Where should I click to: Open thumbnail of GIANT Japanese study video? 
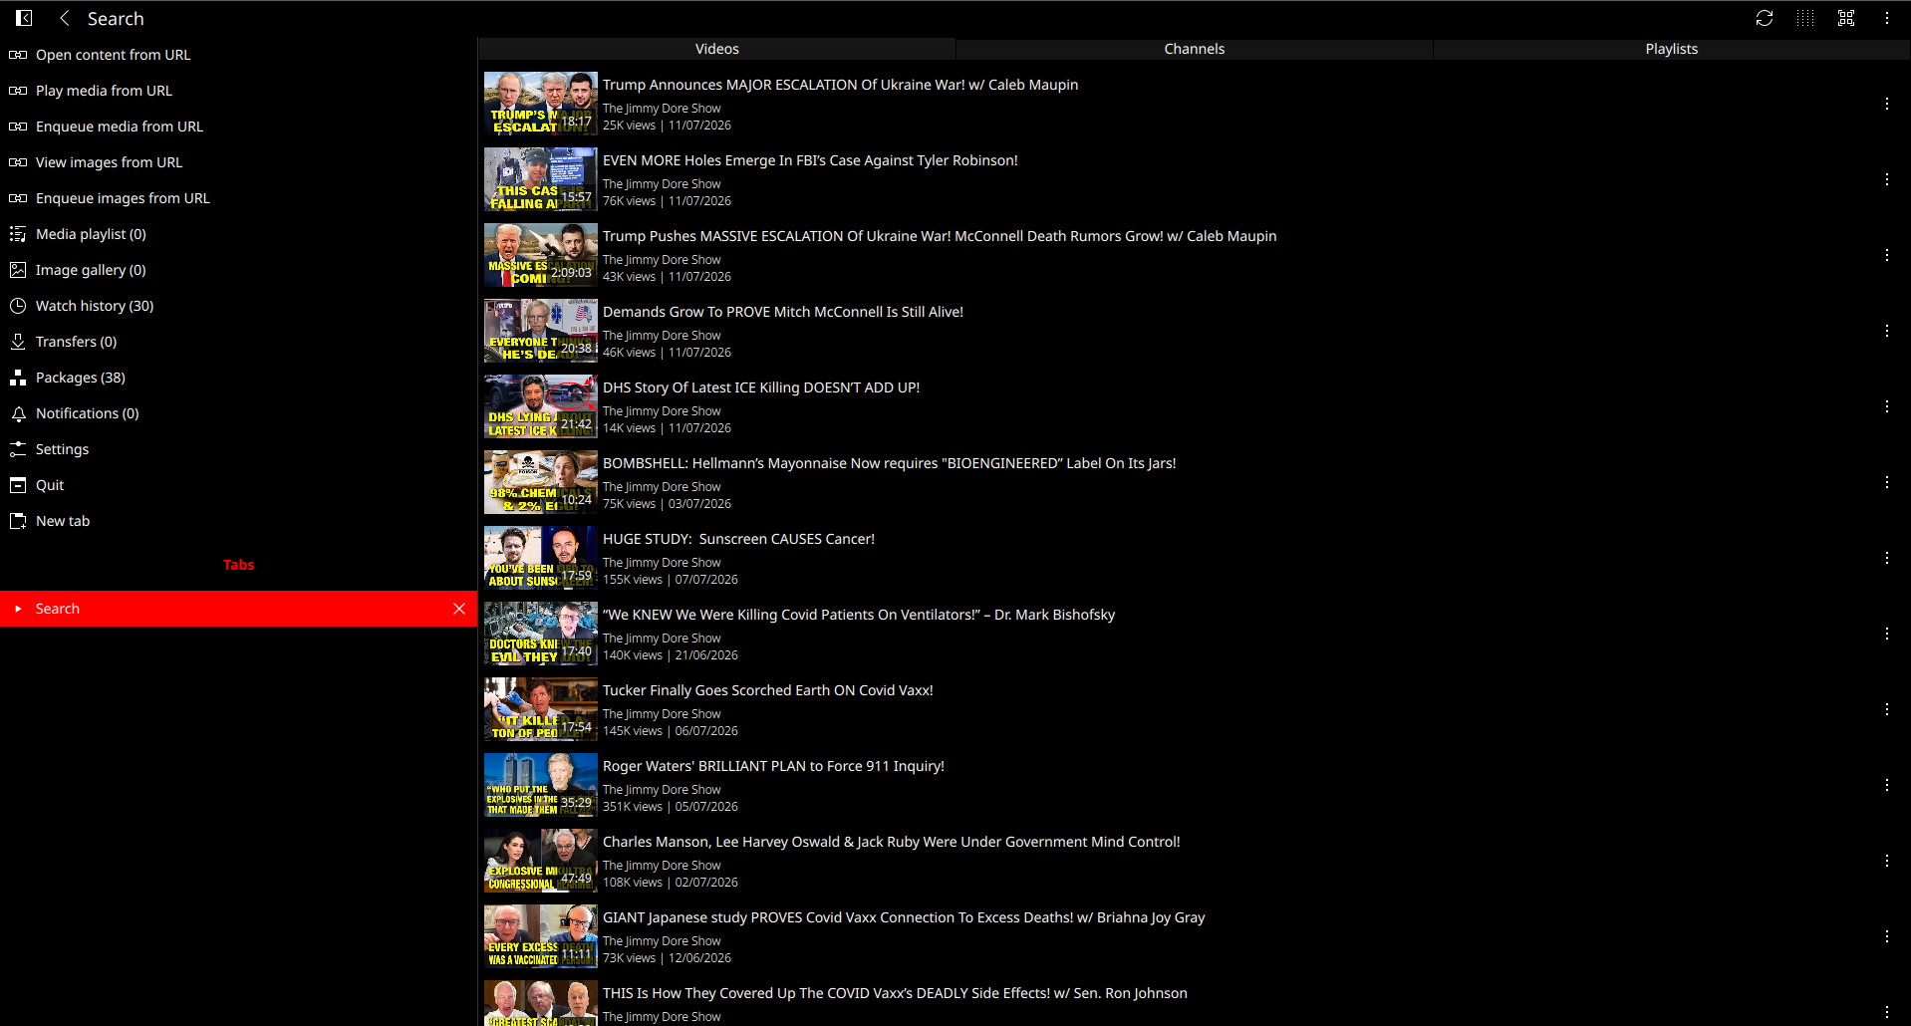pos(541,936)
